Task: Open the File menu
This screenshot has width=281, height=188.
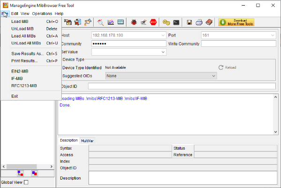Action: tap(5, 14)
